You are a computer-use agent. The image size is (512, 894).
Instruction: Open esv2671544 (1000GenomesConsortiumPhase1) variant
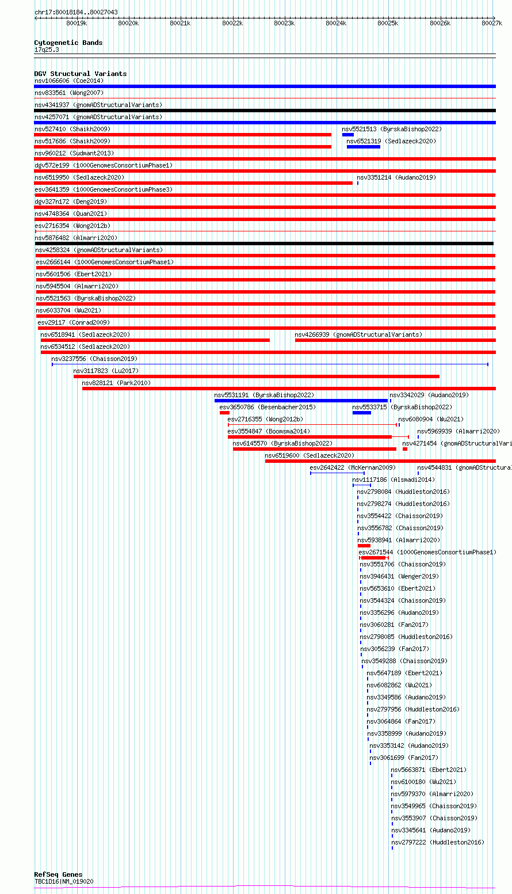click(428, 552)
